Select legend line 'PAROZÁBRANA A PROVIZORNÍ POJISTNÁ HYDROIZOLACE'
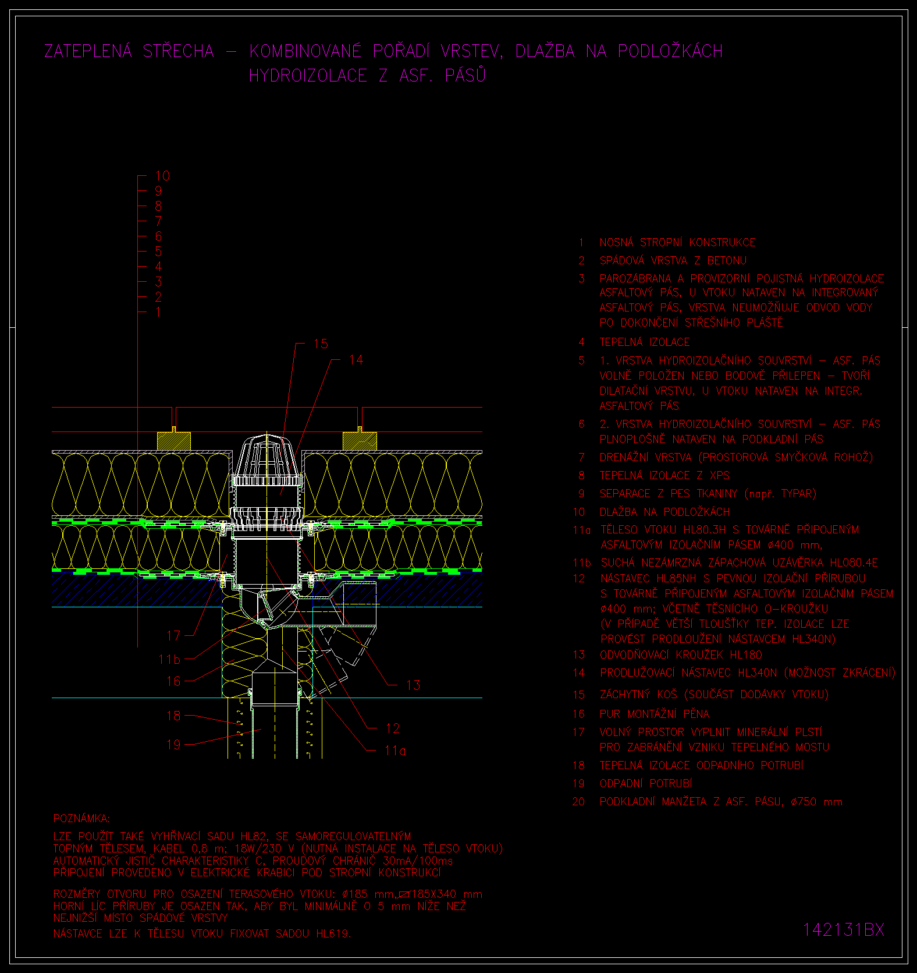 click(x=742, y=278)
